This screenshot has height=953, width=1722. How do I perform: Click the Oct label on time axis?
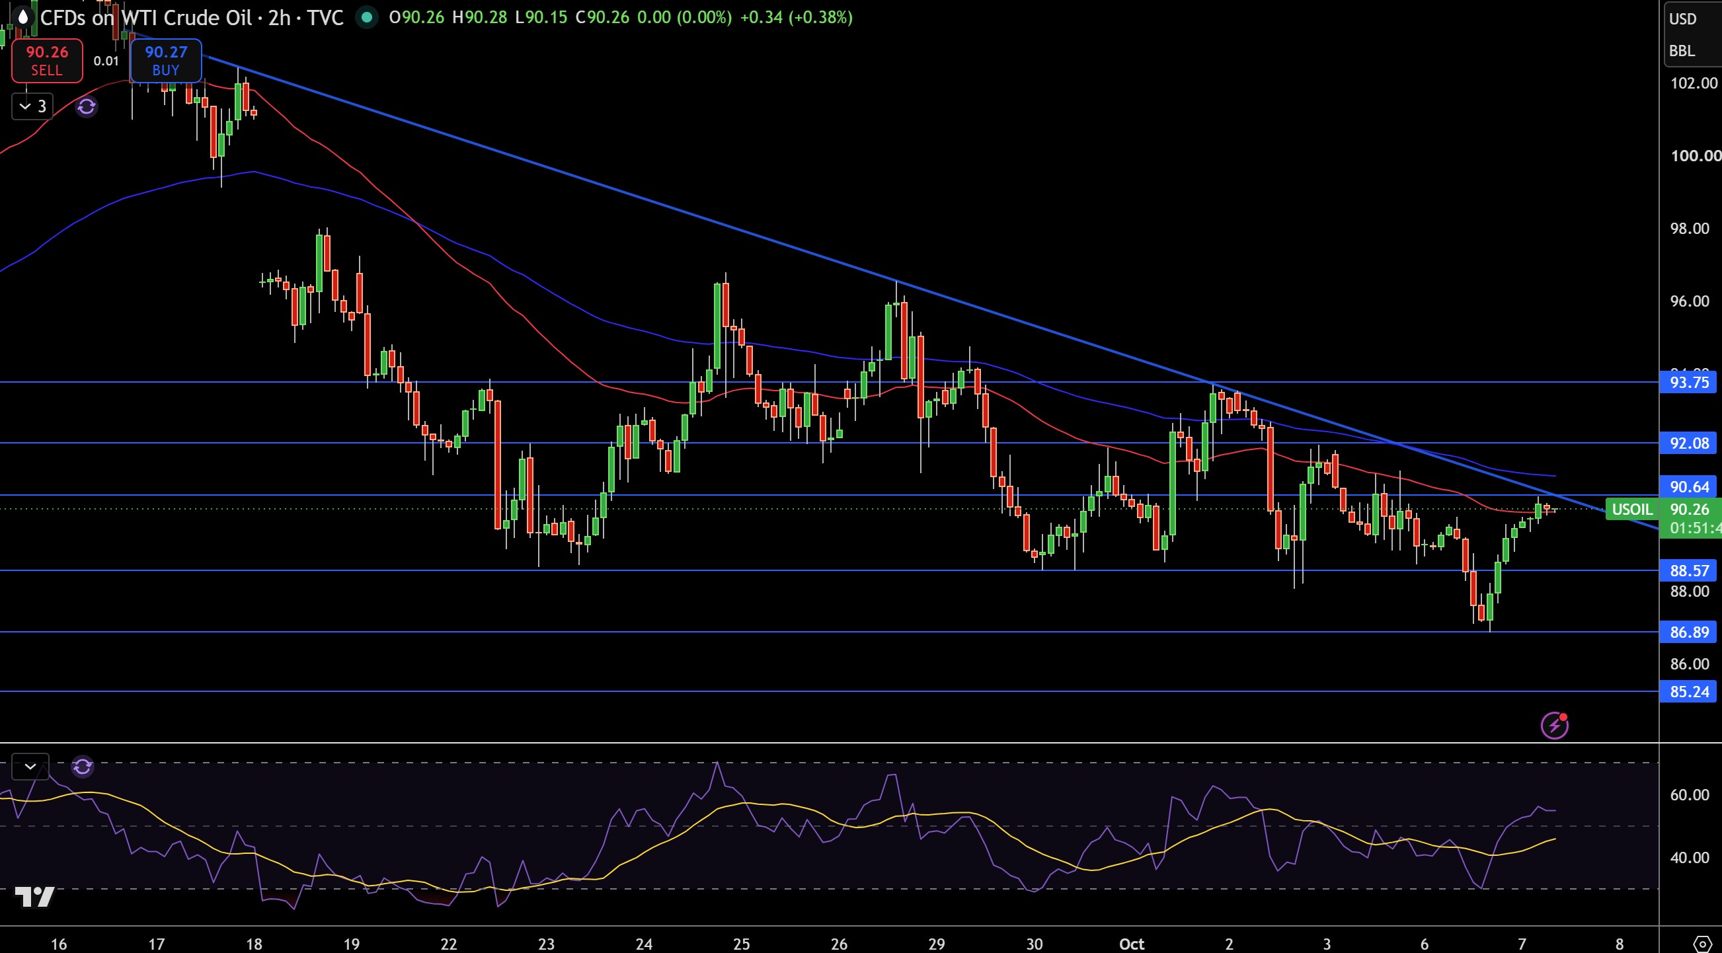tap(1132, 944)
